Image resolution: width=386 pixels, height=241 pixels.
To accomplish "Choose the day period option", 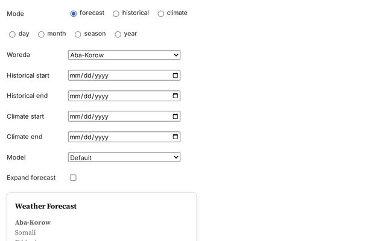I will [12, 34].
